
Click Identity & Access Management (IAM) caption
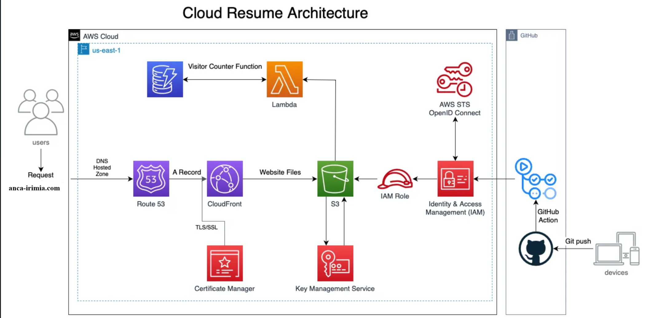[x=455, y=208]
